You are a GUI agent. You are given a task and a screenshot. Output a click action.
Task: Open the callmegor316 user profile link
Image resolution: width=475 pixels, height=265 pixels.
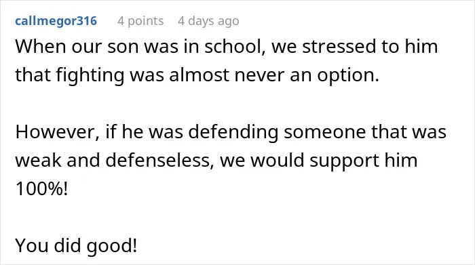[56, 21]
